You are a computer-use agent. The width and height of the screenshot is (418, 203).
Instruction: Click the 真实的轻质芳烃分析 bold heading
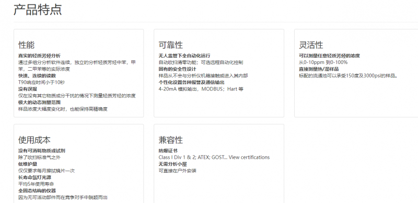click(x=39, y=56)
